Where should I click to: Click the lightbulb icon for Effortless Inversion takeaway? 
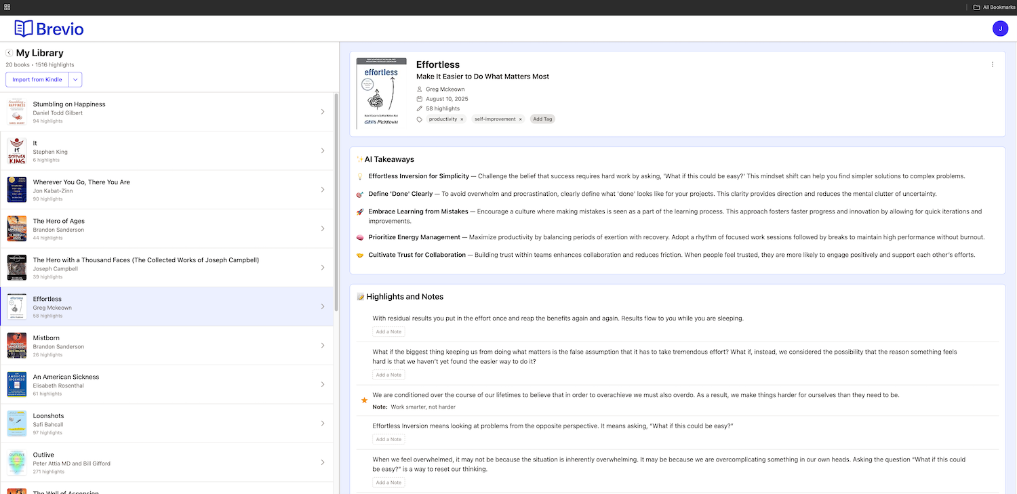360,176
